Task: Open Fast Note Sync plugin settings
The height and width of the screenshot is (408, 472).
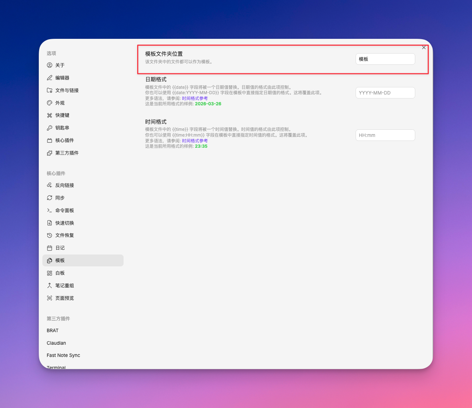Action: click(x=63, y=355)
